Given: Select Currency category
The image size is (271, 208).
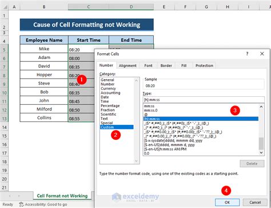Looking at the screenshot, I should pyautogui.click(x=117, y=88).
